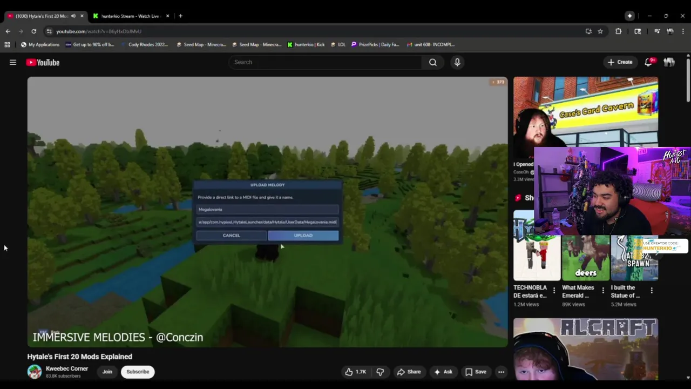Join Kweebec Corner channel membership
Viewport: 691px width, 389px height.
(x=107, y=372)
